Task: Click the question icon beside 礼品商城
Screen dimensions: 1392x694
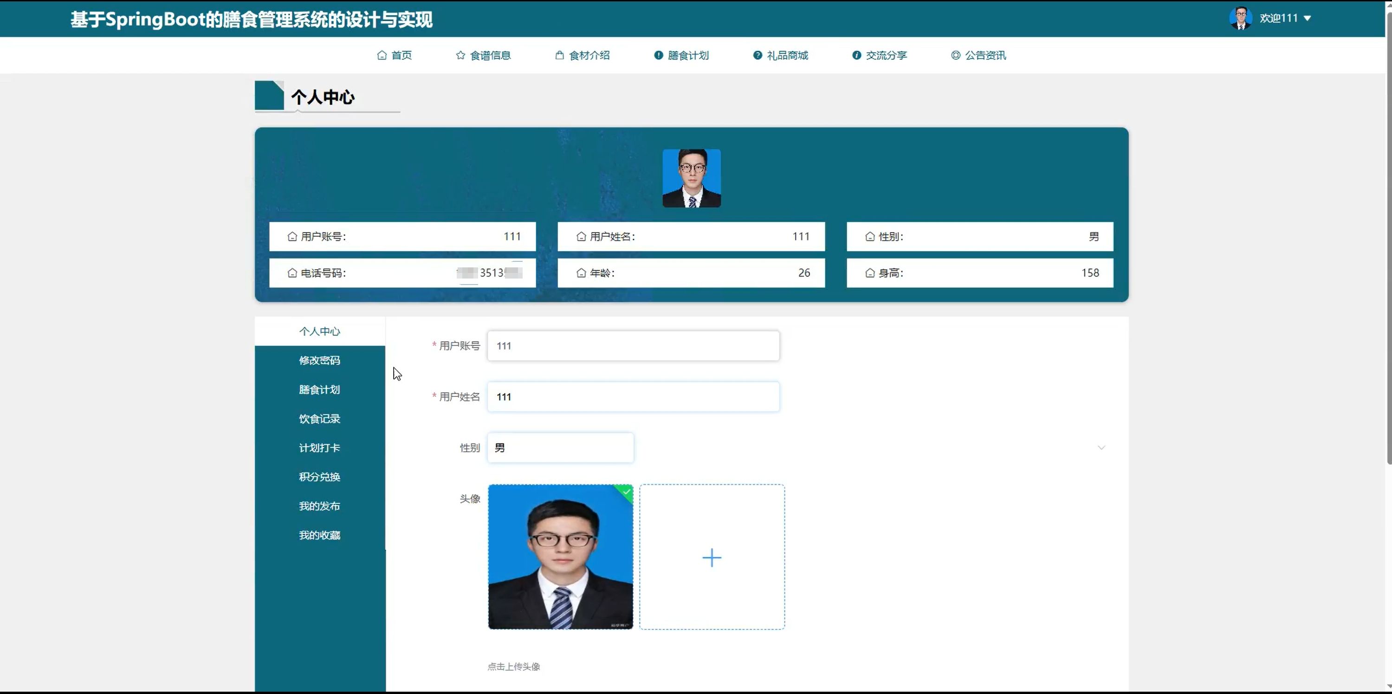Action: click(x=758, y=55)
